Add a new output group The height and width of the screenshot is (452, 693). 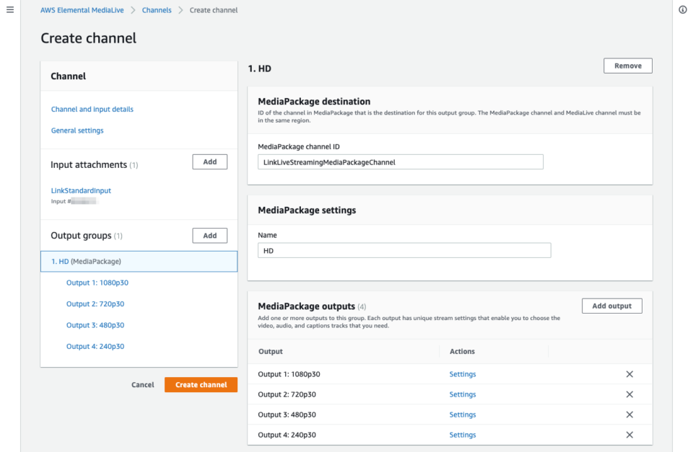[x=209, y=235]
